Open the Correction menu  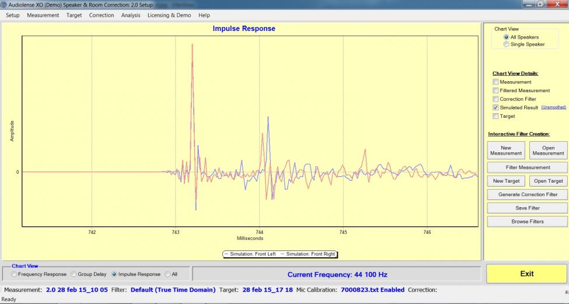click(102, 15)
